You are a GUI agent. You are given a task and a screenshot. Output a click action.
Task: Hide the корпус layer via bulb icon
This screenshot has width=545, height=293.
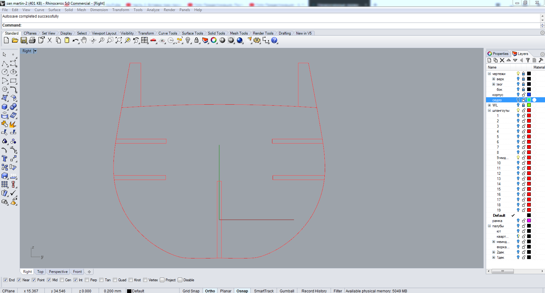(x=518, y=95)
